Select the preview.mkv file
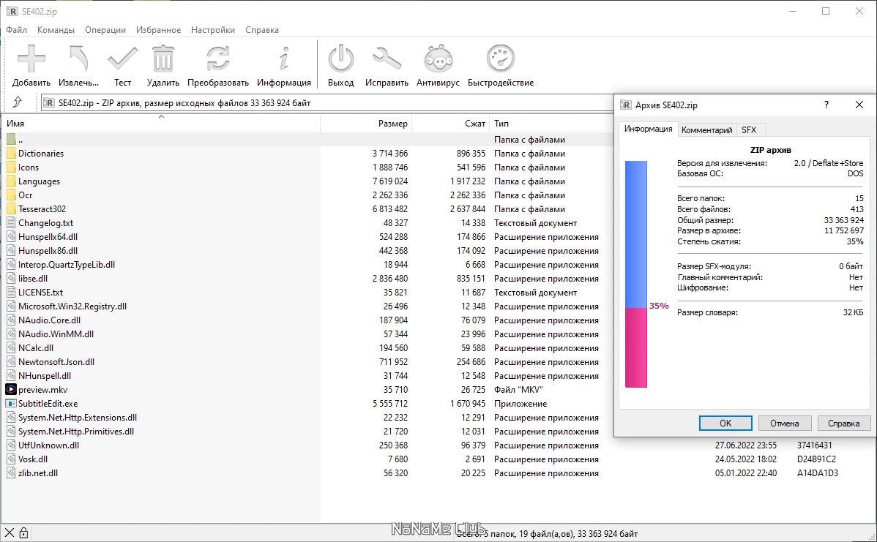877x542 pixels. coord(44,389)
